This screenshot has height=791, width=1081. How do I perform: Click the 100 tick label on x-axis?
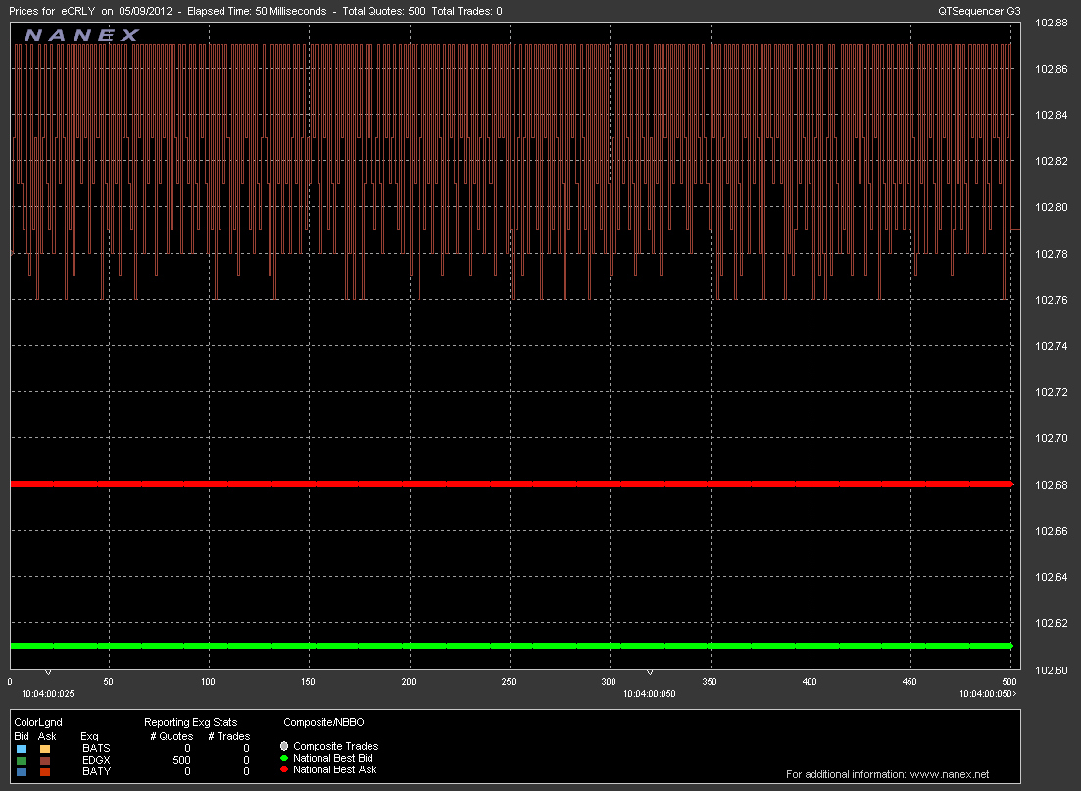coord(208,682)
